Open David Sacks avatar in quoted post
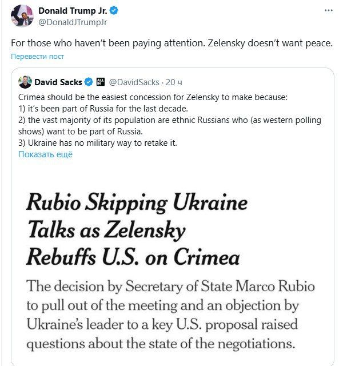 click(25, 82)
